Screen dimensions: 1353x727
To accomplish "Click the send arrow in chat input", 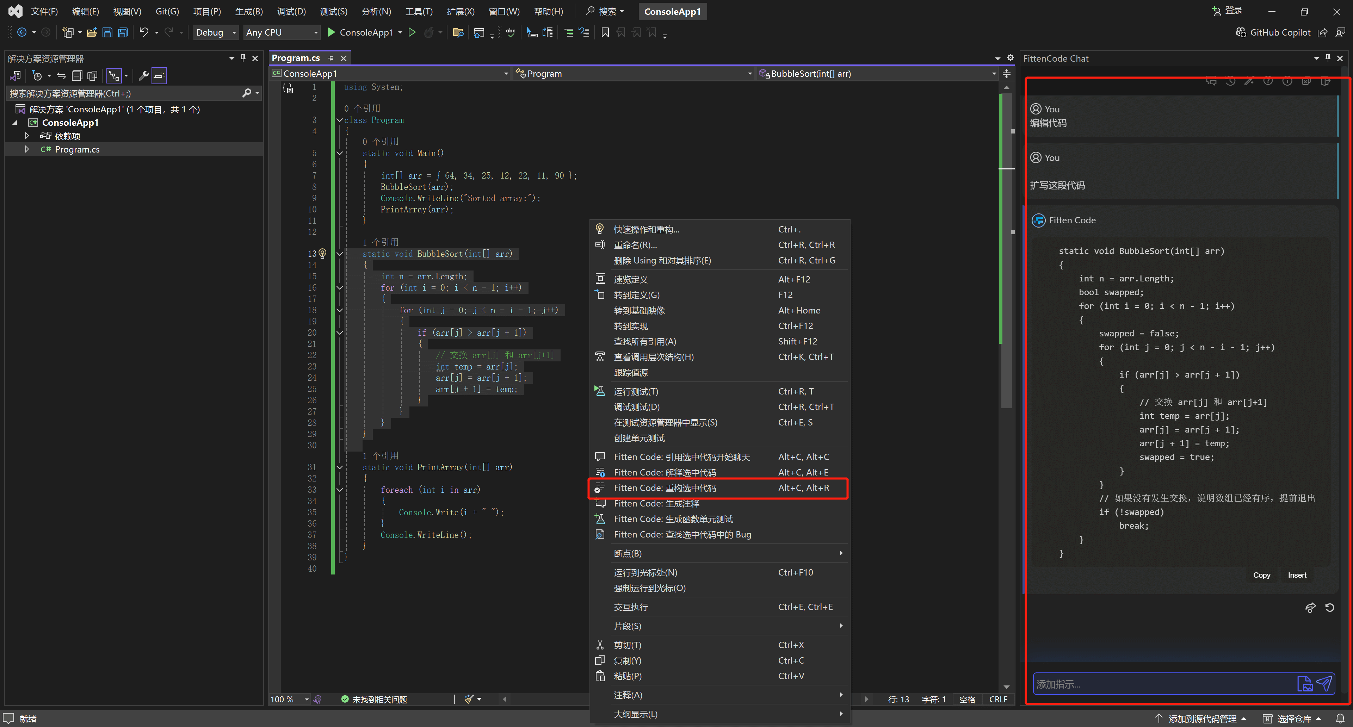I will point(1324,683).
